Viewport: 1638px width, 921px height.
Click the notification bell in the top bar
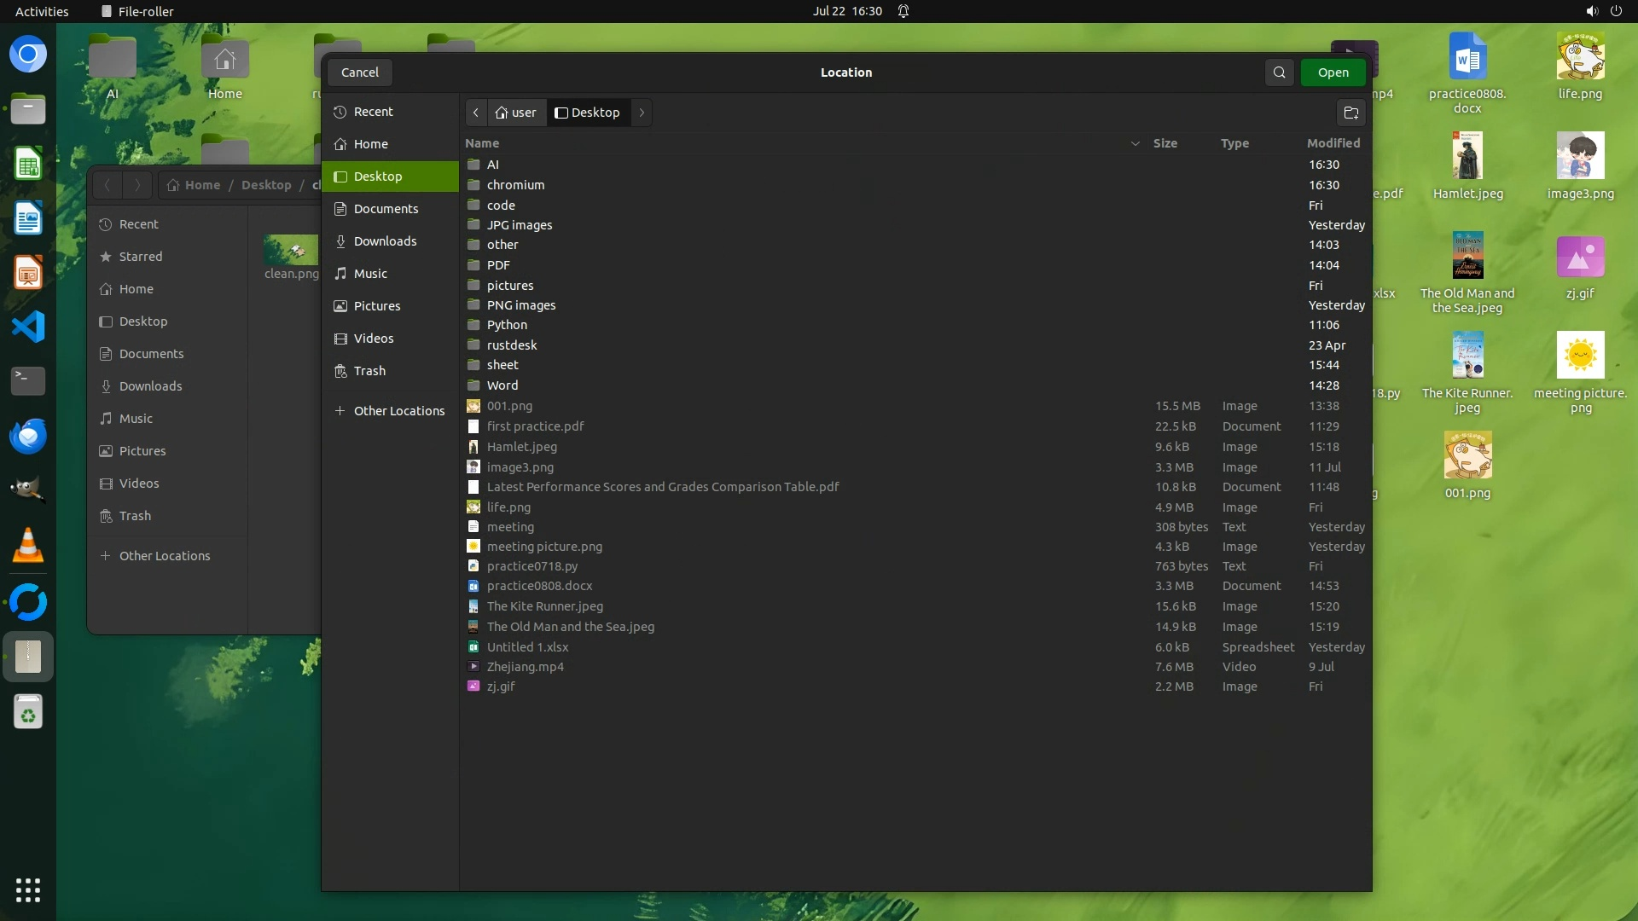coord(903,11)
